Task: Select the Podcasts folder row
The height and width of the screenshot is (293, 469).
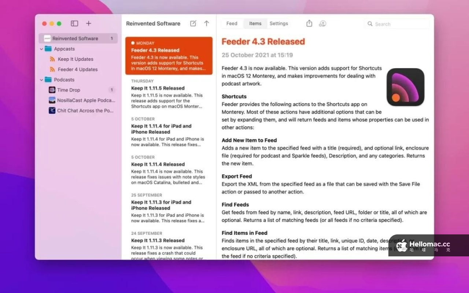Action: 78,79
